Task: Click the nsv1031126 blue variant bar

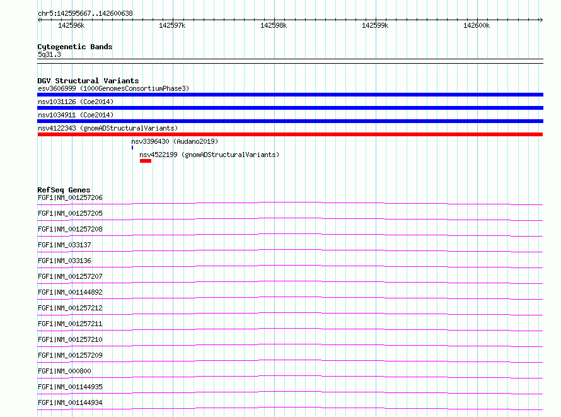Action: (x=290, y=108)
